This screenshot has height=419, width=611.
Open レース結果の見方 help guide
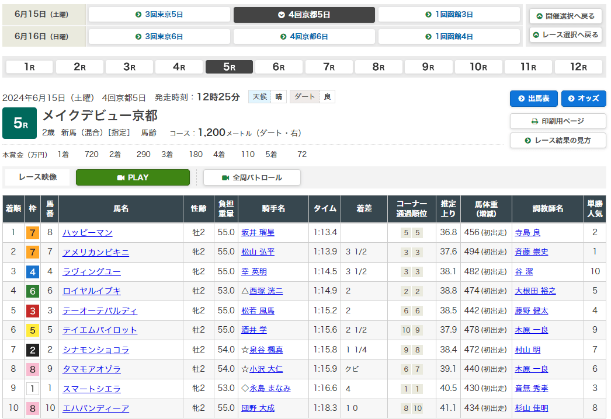point(558,141)
